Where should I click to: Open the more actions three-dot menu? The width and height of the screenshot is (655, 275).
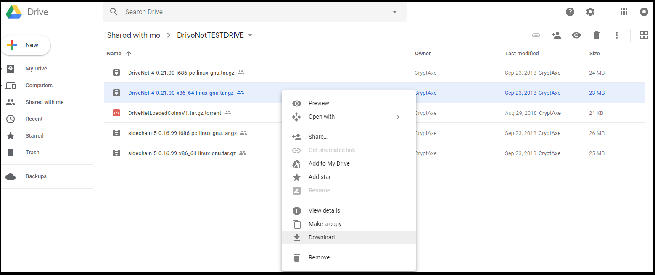click(x=617, y=35)
